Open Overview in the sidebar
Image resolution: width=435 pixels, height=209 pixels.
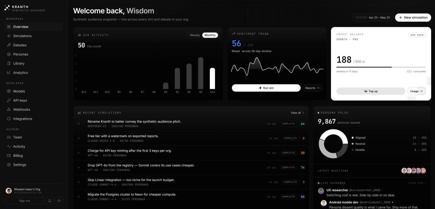34,27
